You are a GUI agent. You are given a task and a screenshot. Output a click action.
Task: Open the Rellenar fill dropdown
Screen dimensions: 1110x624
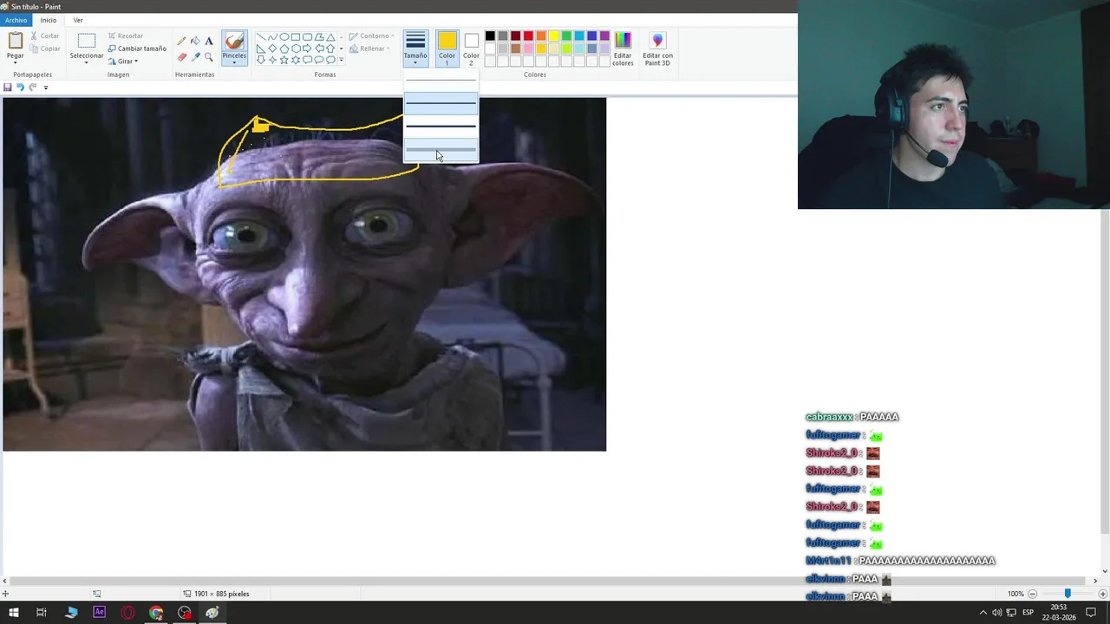[371, 49]
